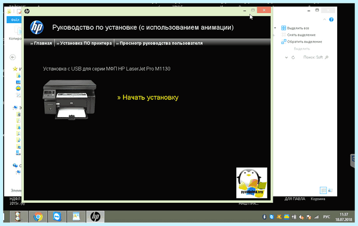Minimize the HP installer window

pos(245,10)
